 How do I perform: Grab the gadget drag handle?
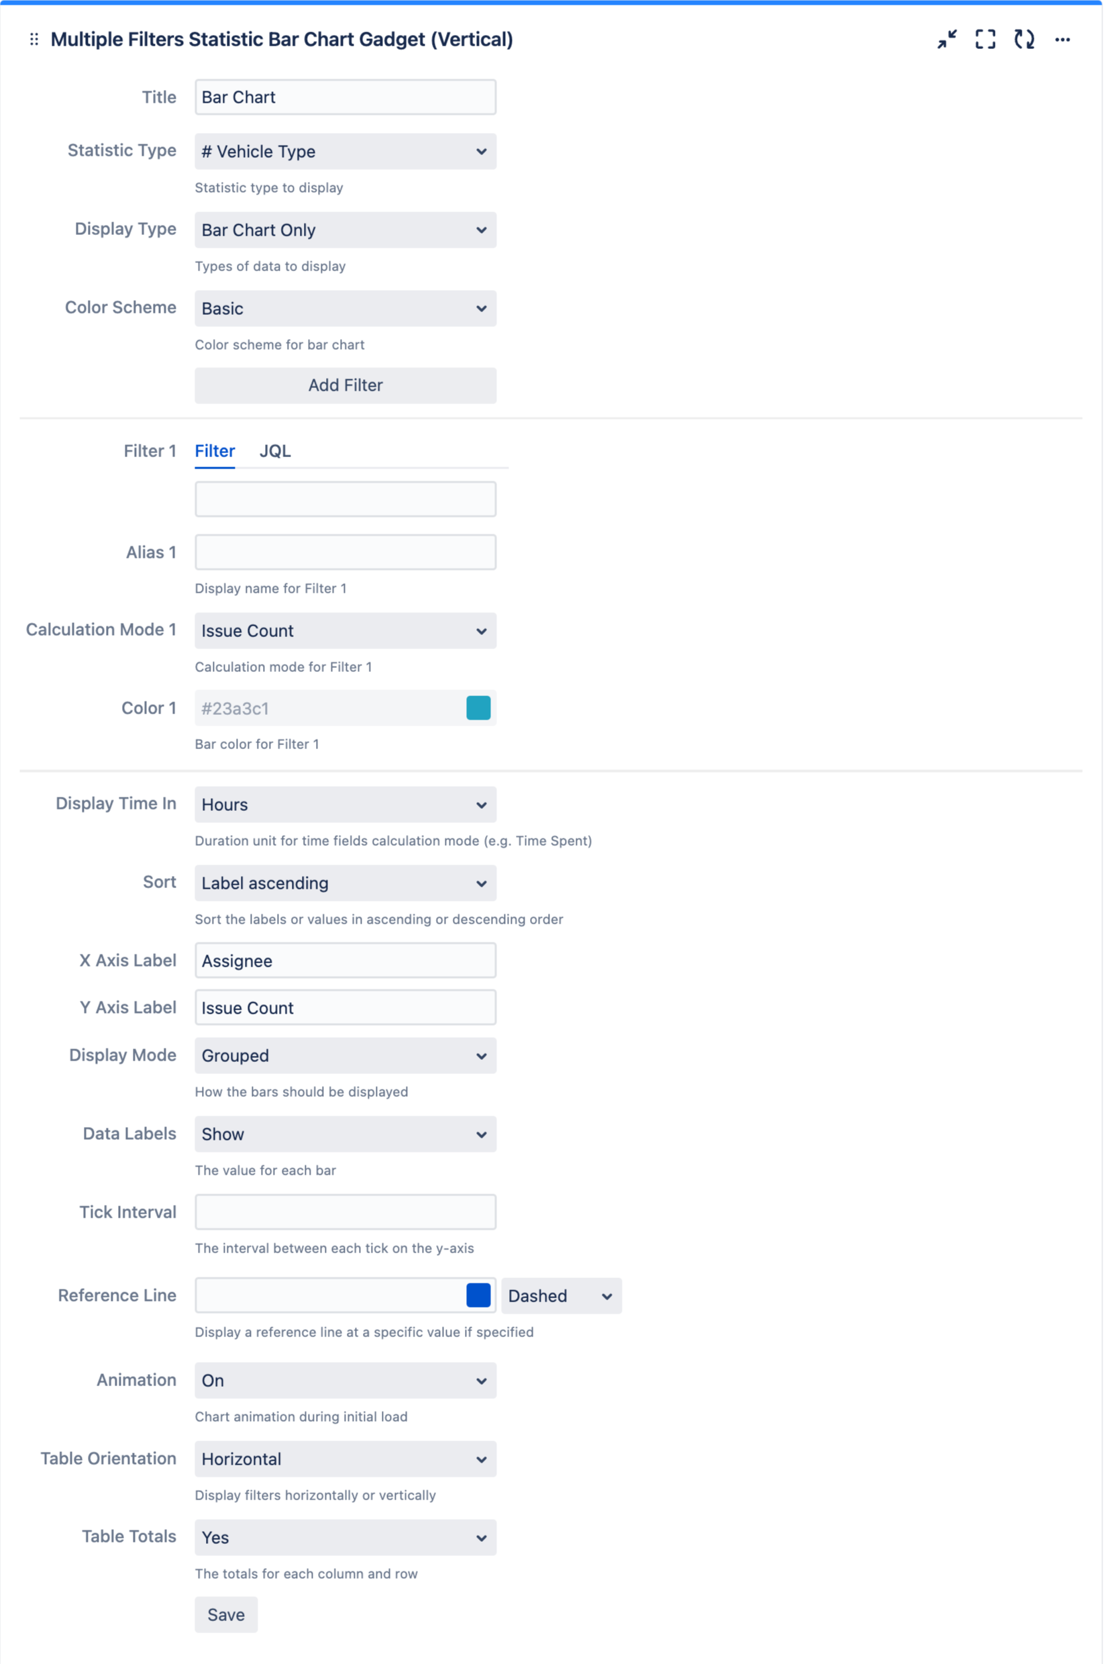click(x=34, y=40)
